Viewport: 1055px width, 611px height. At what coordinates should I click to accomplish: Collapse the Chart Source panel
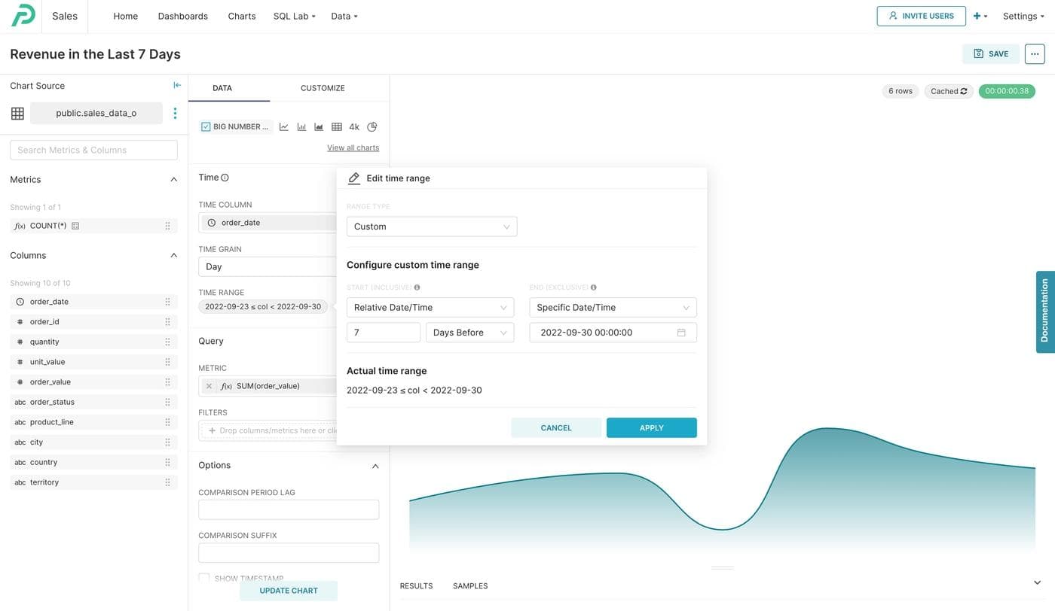[177, 85]
